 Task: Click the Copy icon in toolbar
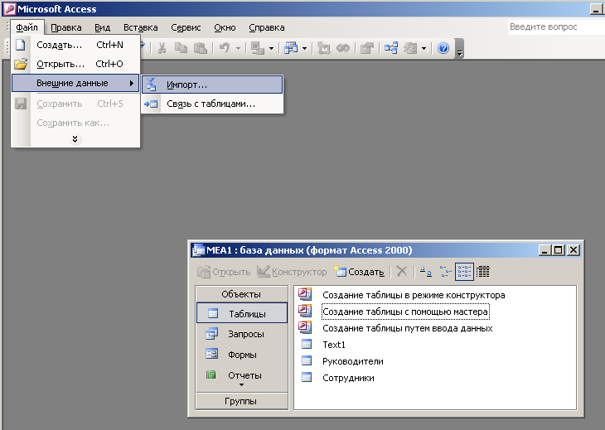(x=181, y=48)
